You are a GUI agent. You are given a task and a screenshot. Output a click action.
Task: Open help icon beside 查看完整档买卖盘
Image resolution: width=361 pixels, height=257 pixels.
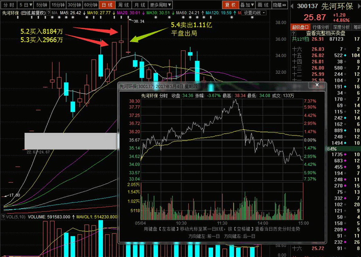click(x=294, y=34)
